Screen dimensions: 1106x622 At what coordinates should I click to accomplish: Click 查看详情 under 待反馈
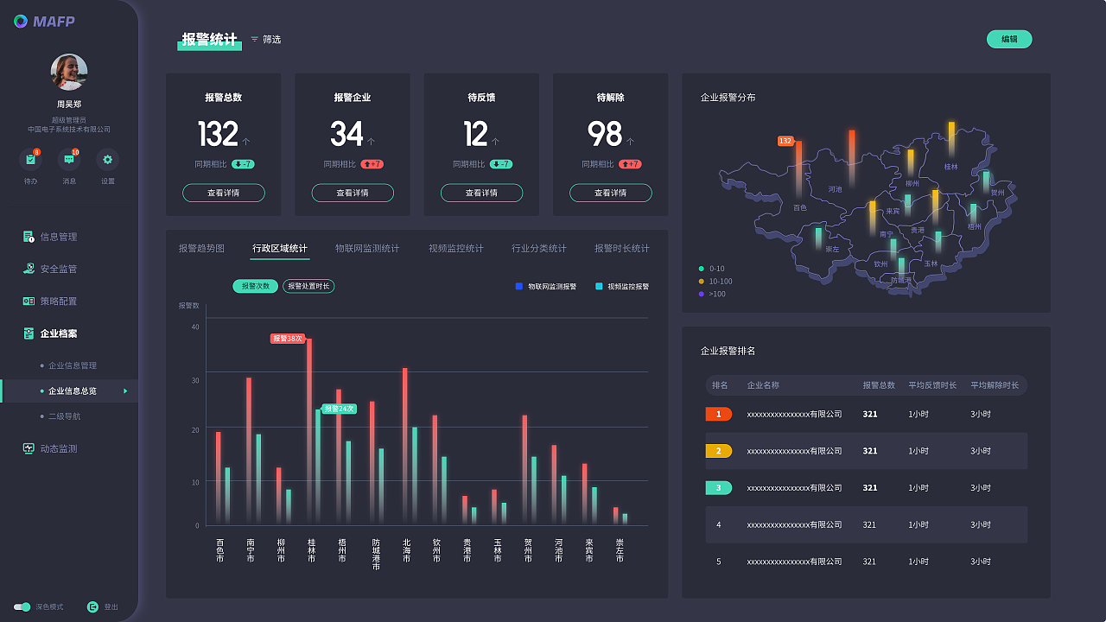[x=481, y=193]
